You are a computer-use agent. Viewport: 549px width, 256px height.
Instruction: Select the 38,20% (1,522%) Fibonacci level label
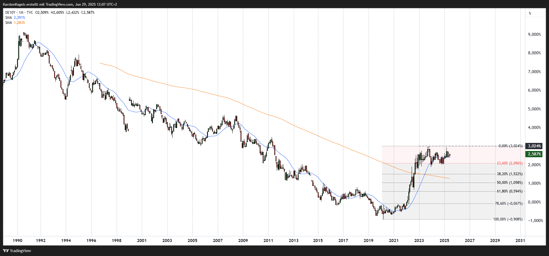point(510,174)
